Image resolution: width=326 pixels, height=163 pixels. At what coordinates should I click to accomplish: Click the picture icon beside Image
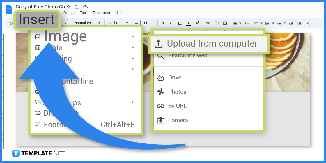(x=38, y=37)
